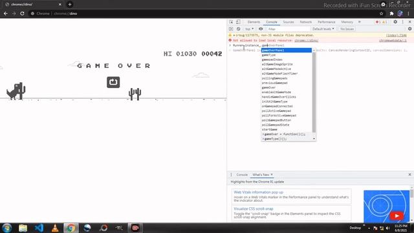The width and height of the screenshot is (414, 233).
Task: Open the (index) source link
Action: point(396,35)
